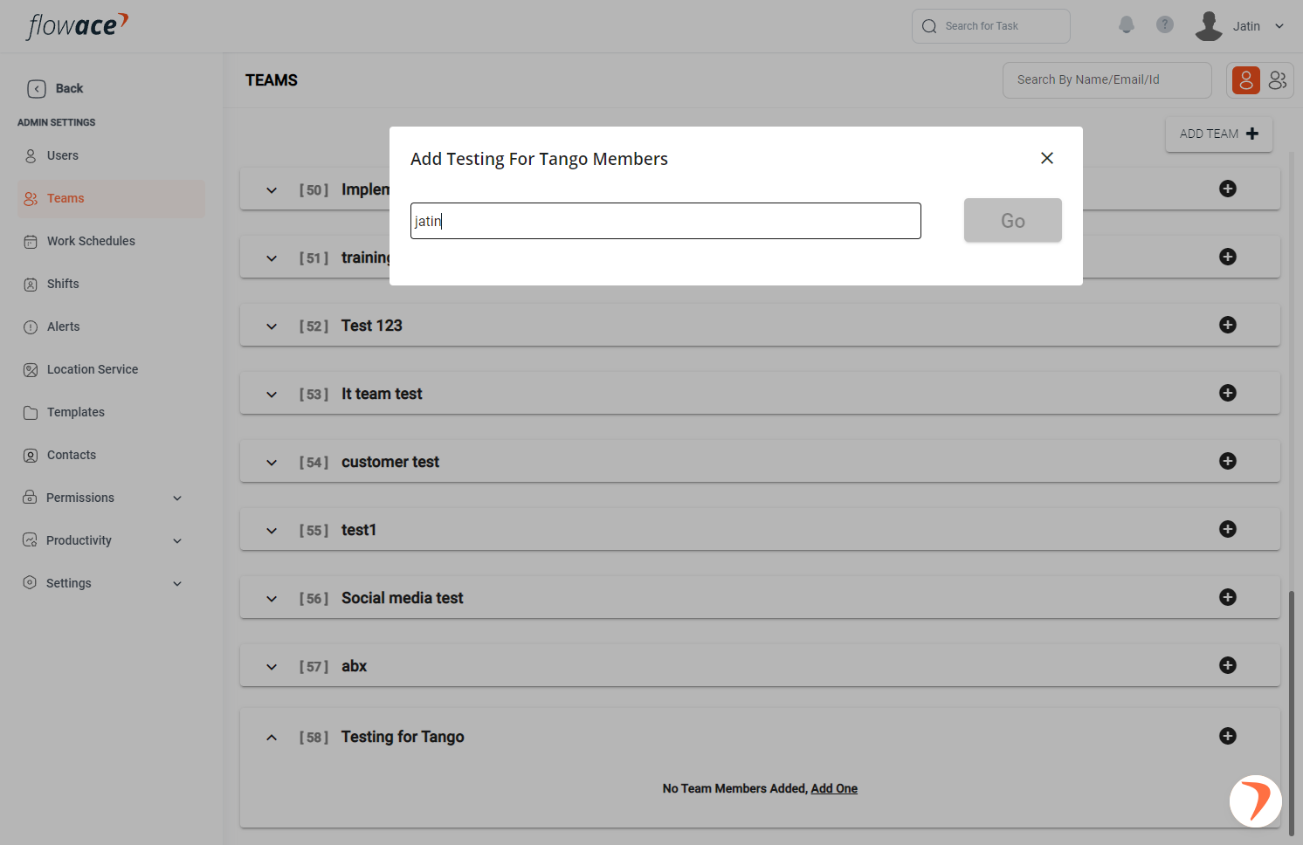The height and width of the screenshot is (845, 1303).
Task: Add member to It team test plus icon
Action: click(1228, 393)
